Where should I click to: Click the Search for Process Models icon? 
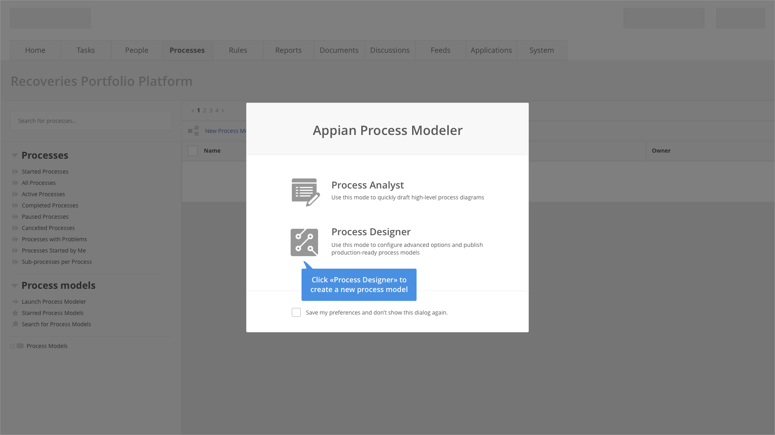[x=15, y=324]
